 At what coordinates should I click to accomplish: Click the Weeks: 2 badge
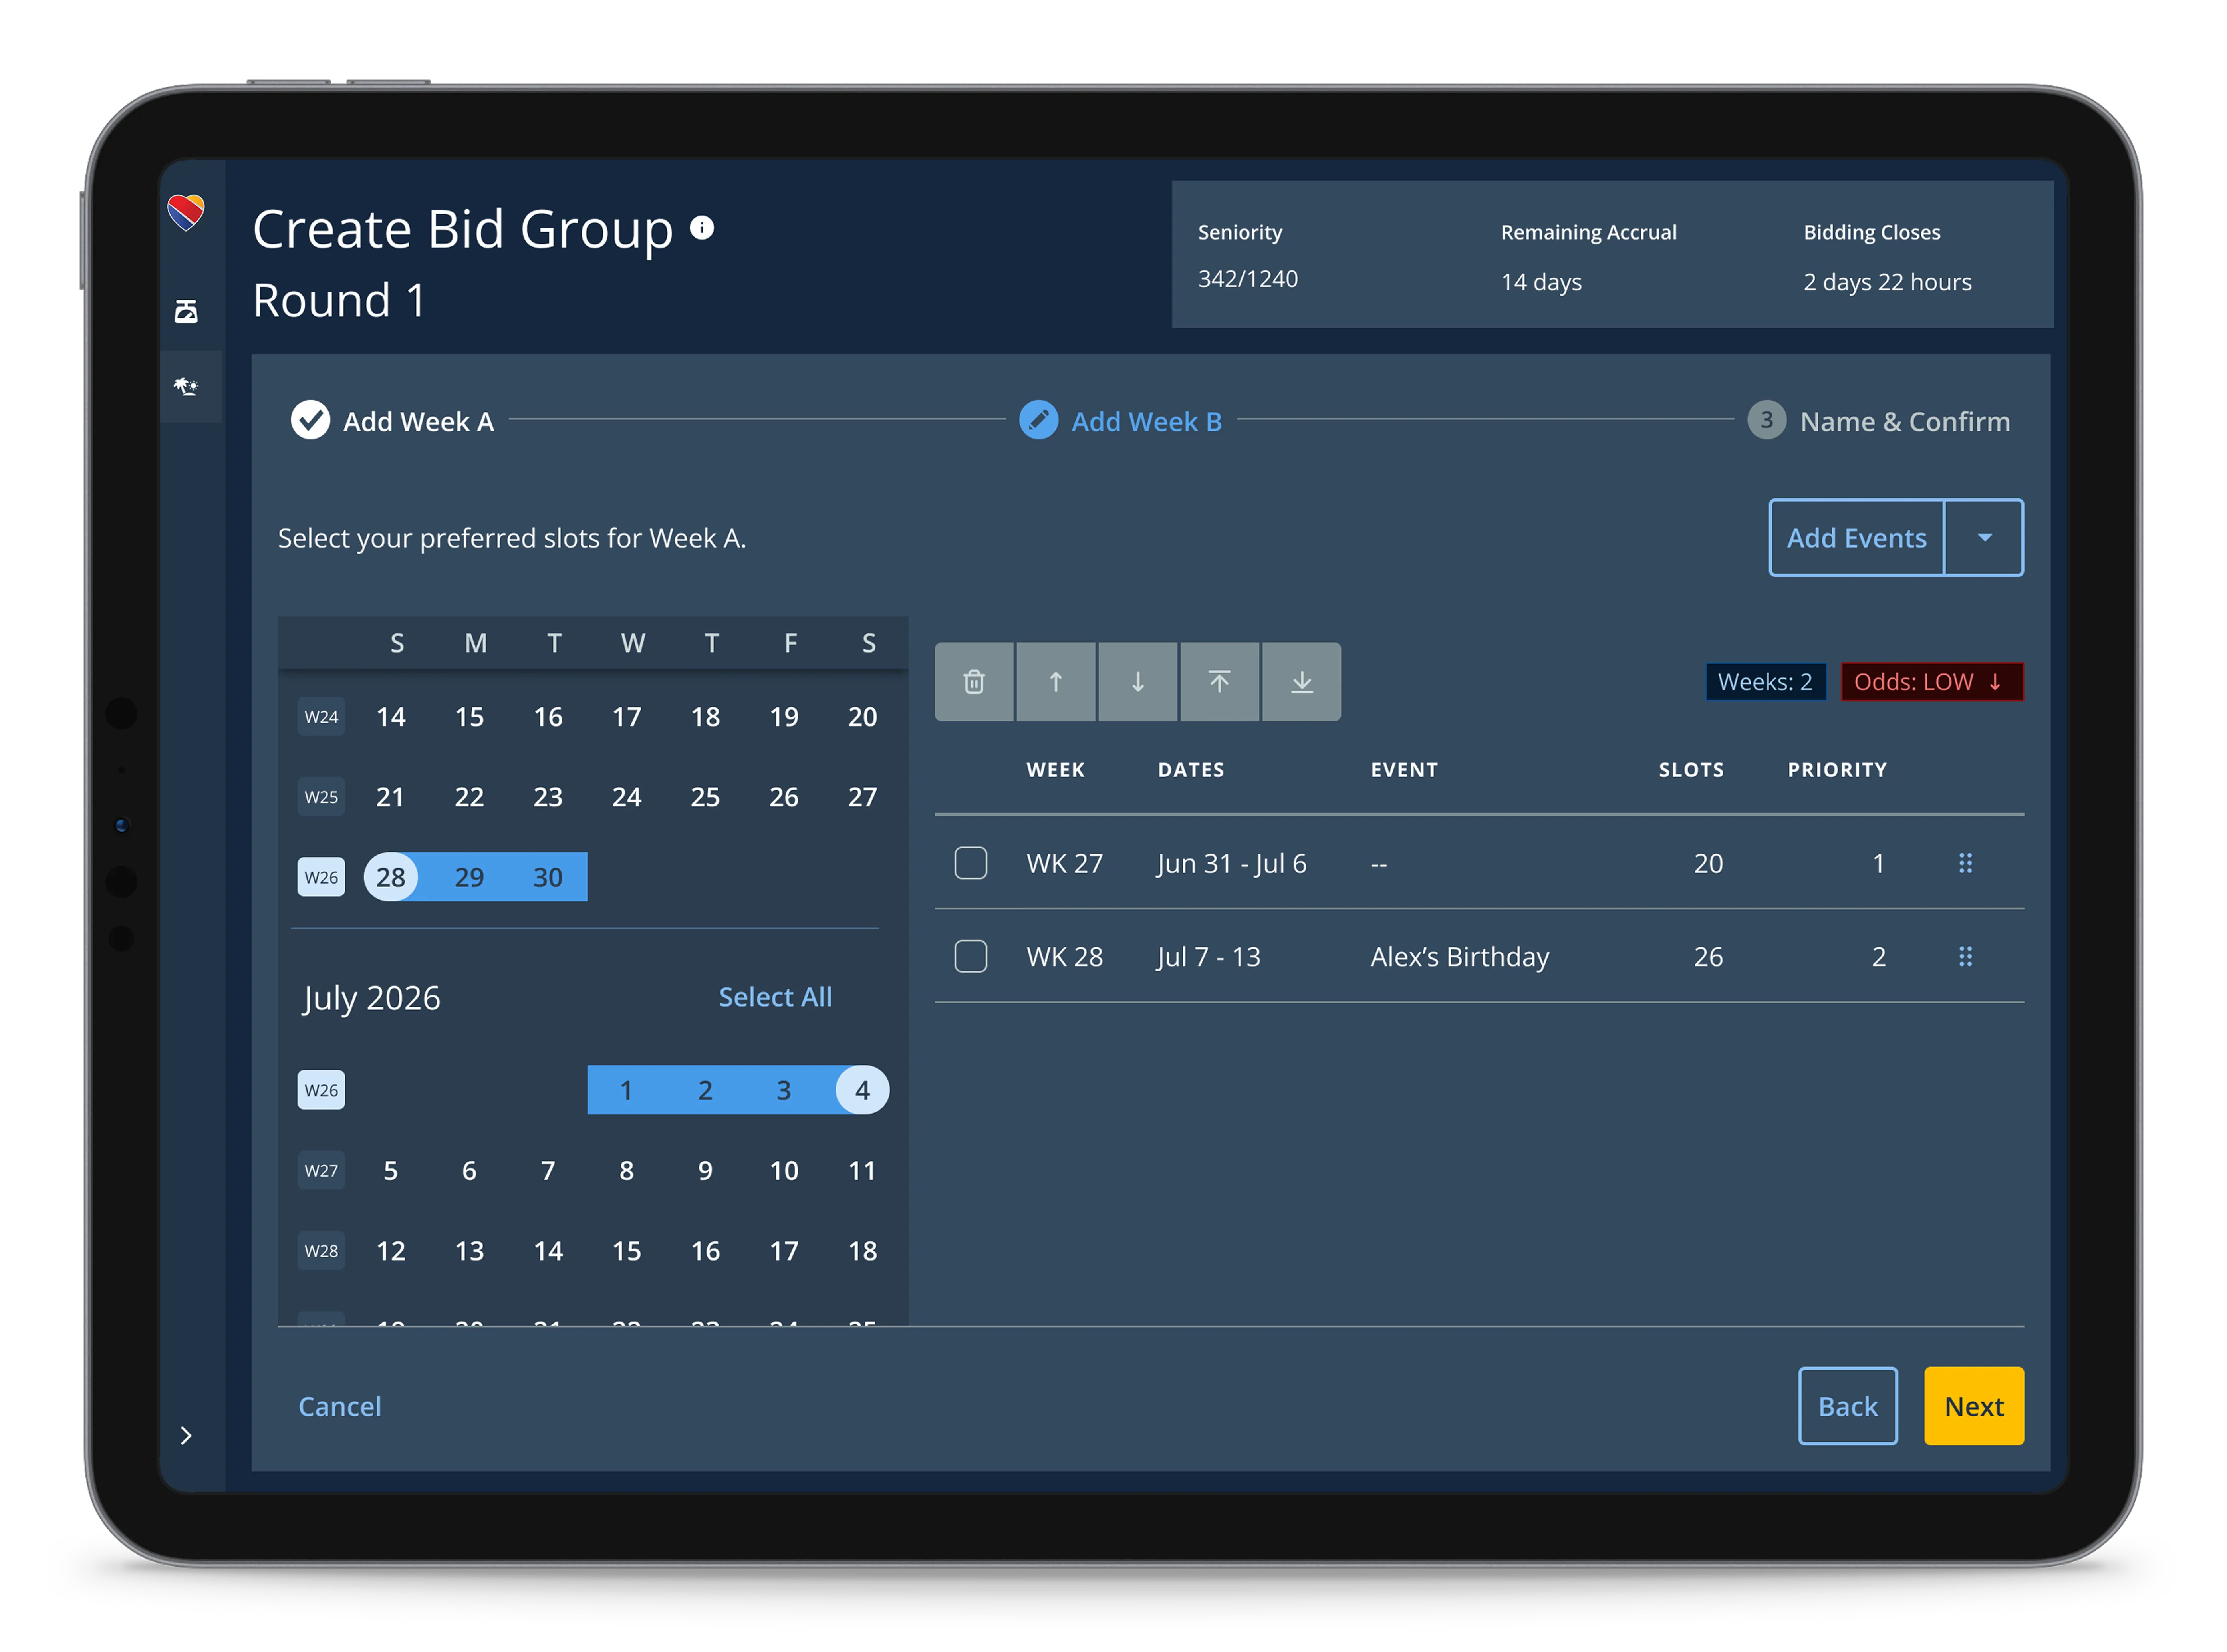click(x=1766, y=682)
